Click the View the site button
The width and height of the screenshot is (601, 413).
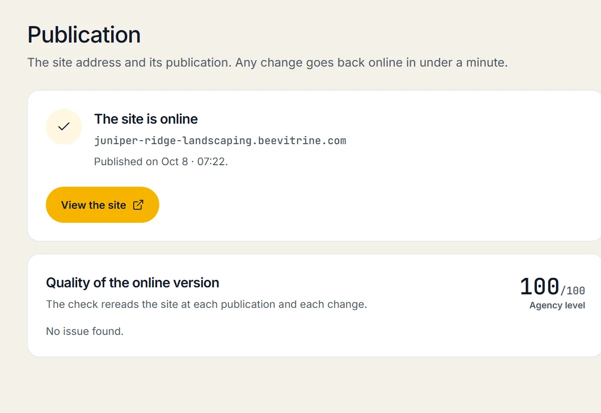102,205
